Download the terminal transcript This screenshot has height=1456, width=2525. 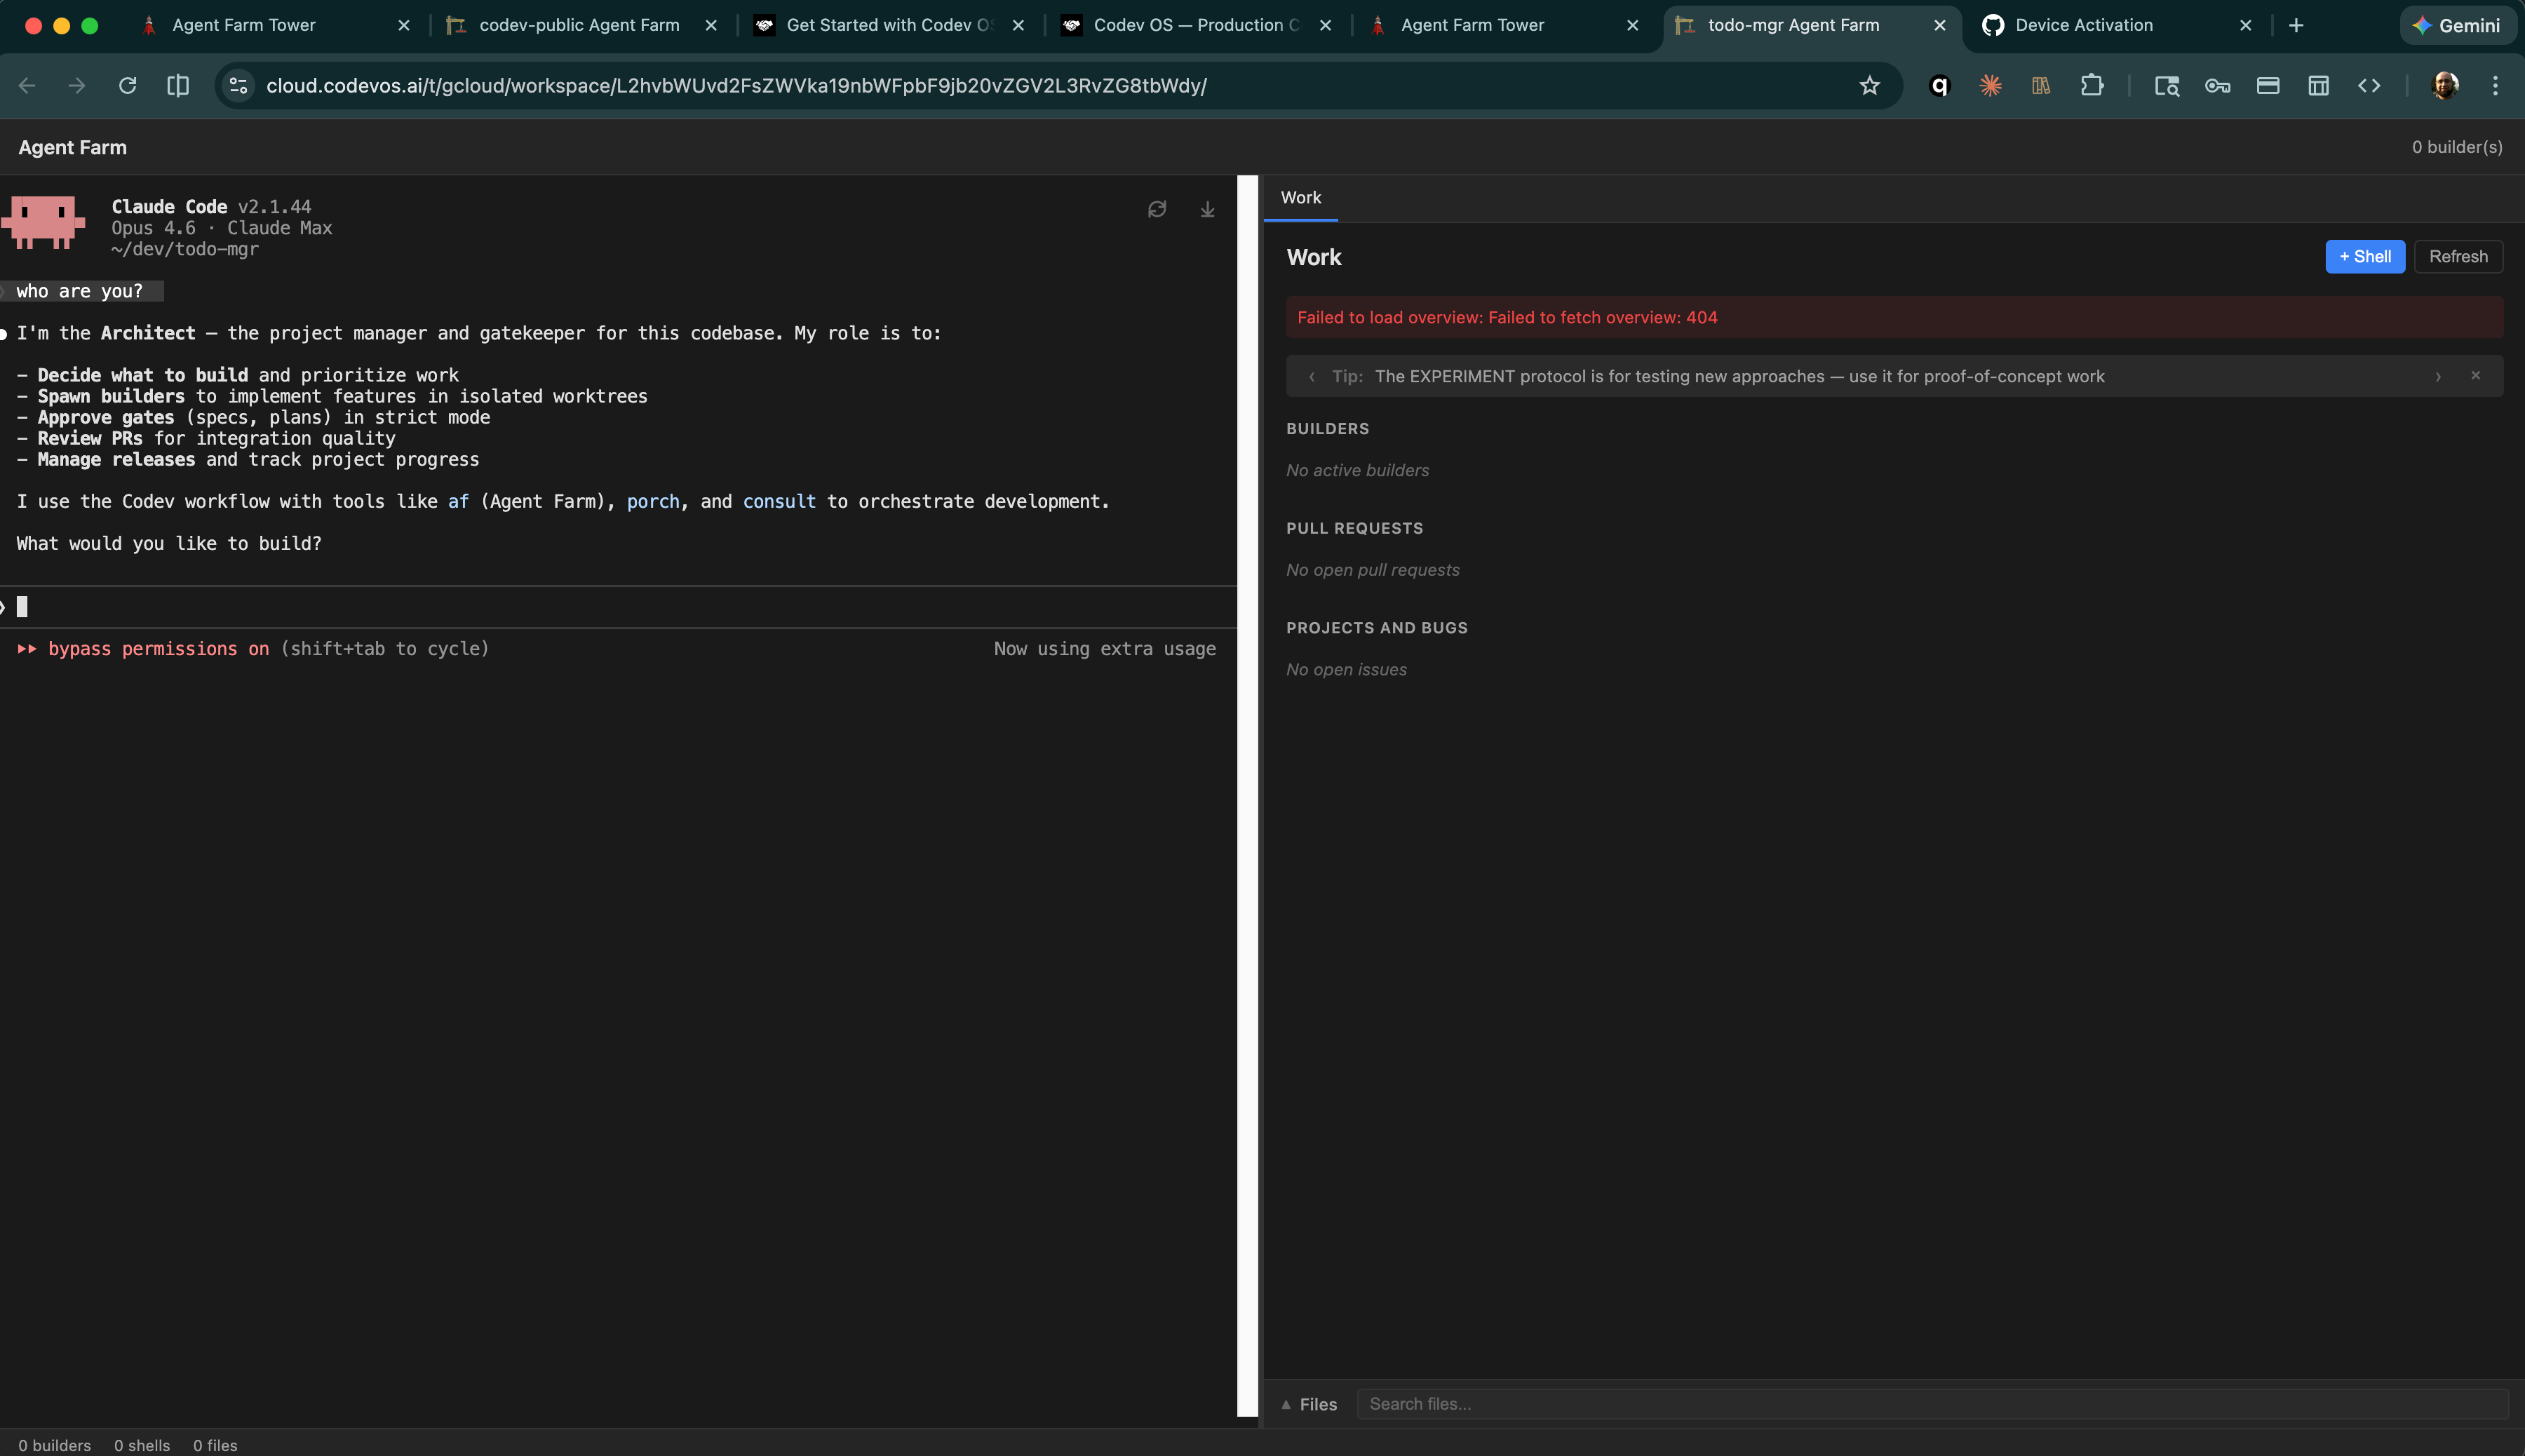[1206, 210]
